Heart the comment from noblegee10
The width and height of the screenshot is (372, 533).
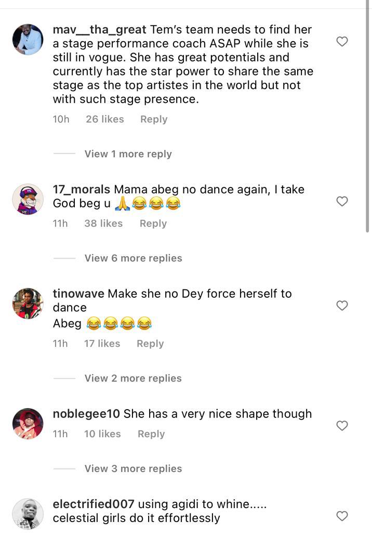point(342,426)
